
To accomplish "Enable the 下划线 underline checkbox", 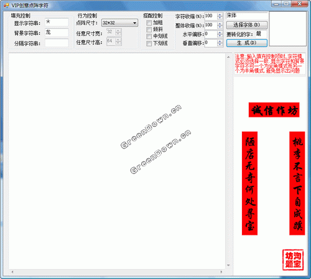I will pyautogui.click(x=149, y=43).
